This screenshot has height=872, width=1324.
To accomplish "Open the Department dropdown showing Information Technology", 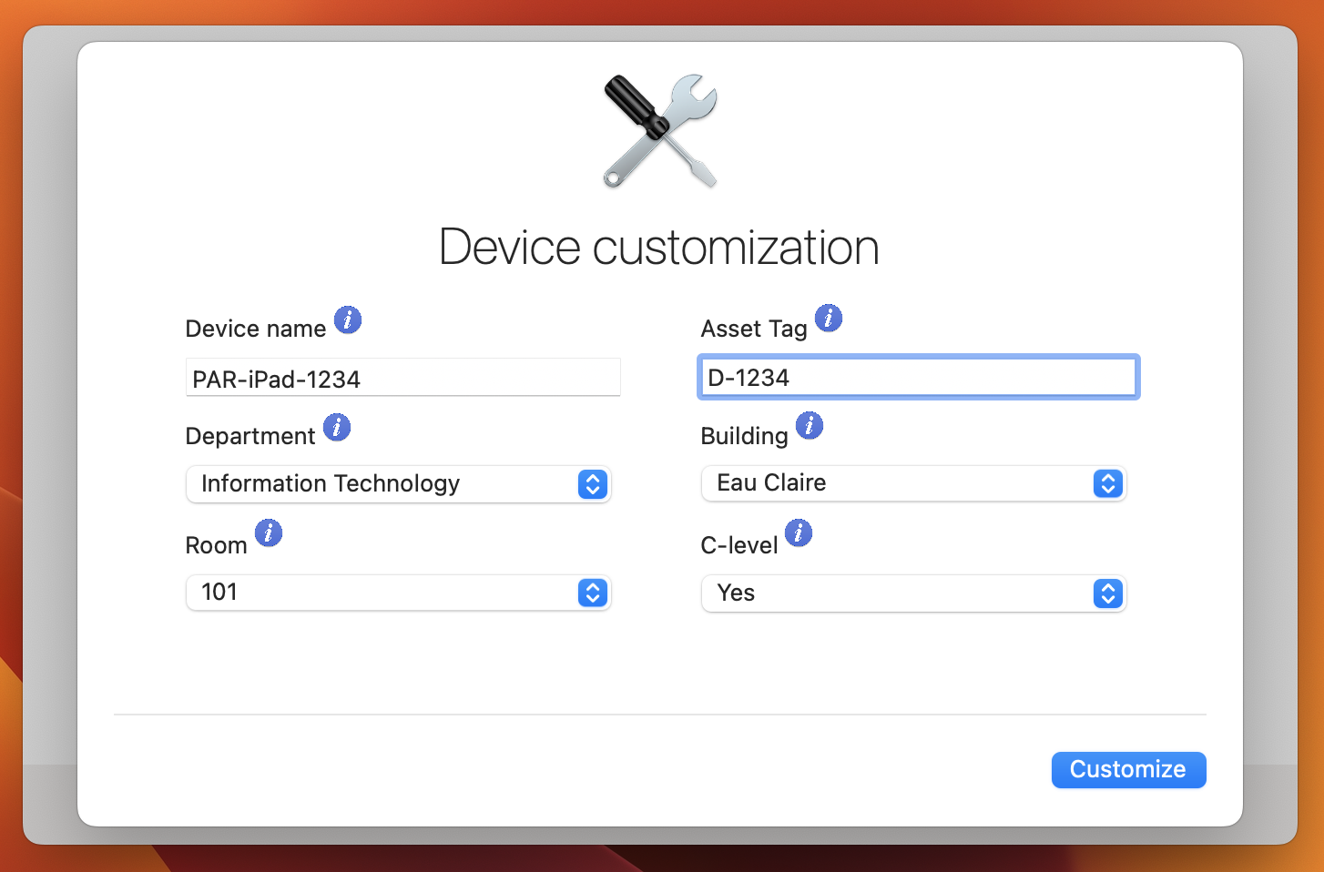I will [x=399, y=484].
